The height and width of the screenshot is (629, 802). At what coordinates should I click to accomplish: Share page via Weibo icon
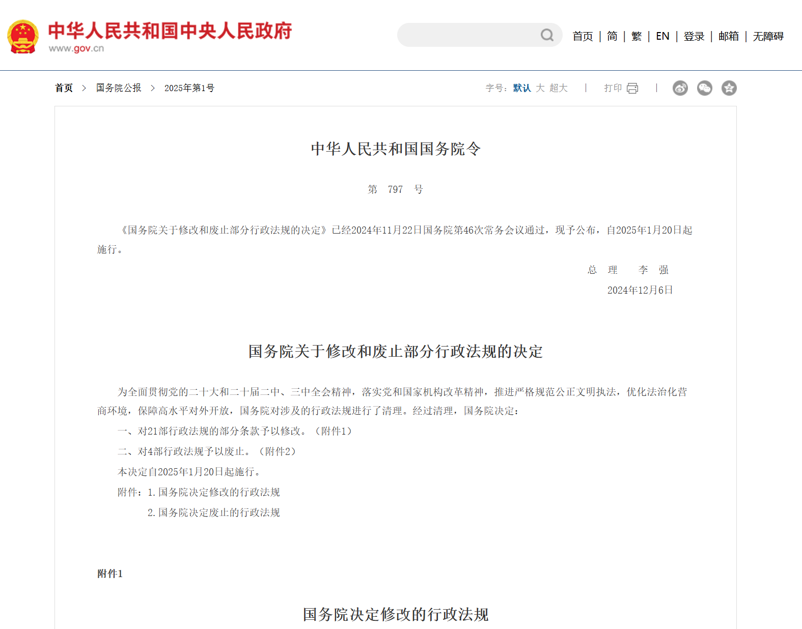click(680, 88)
